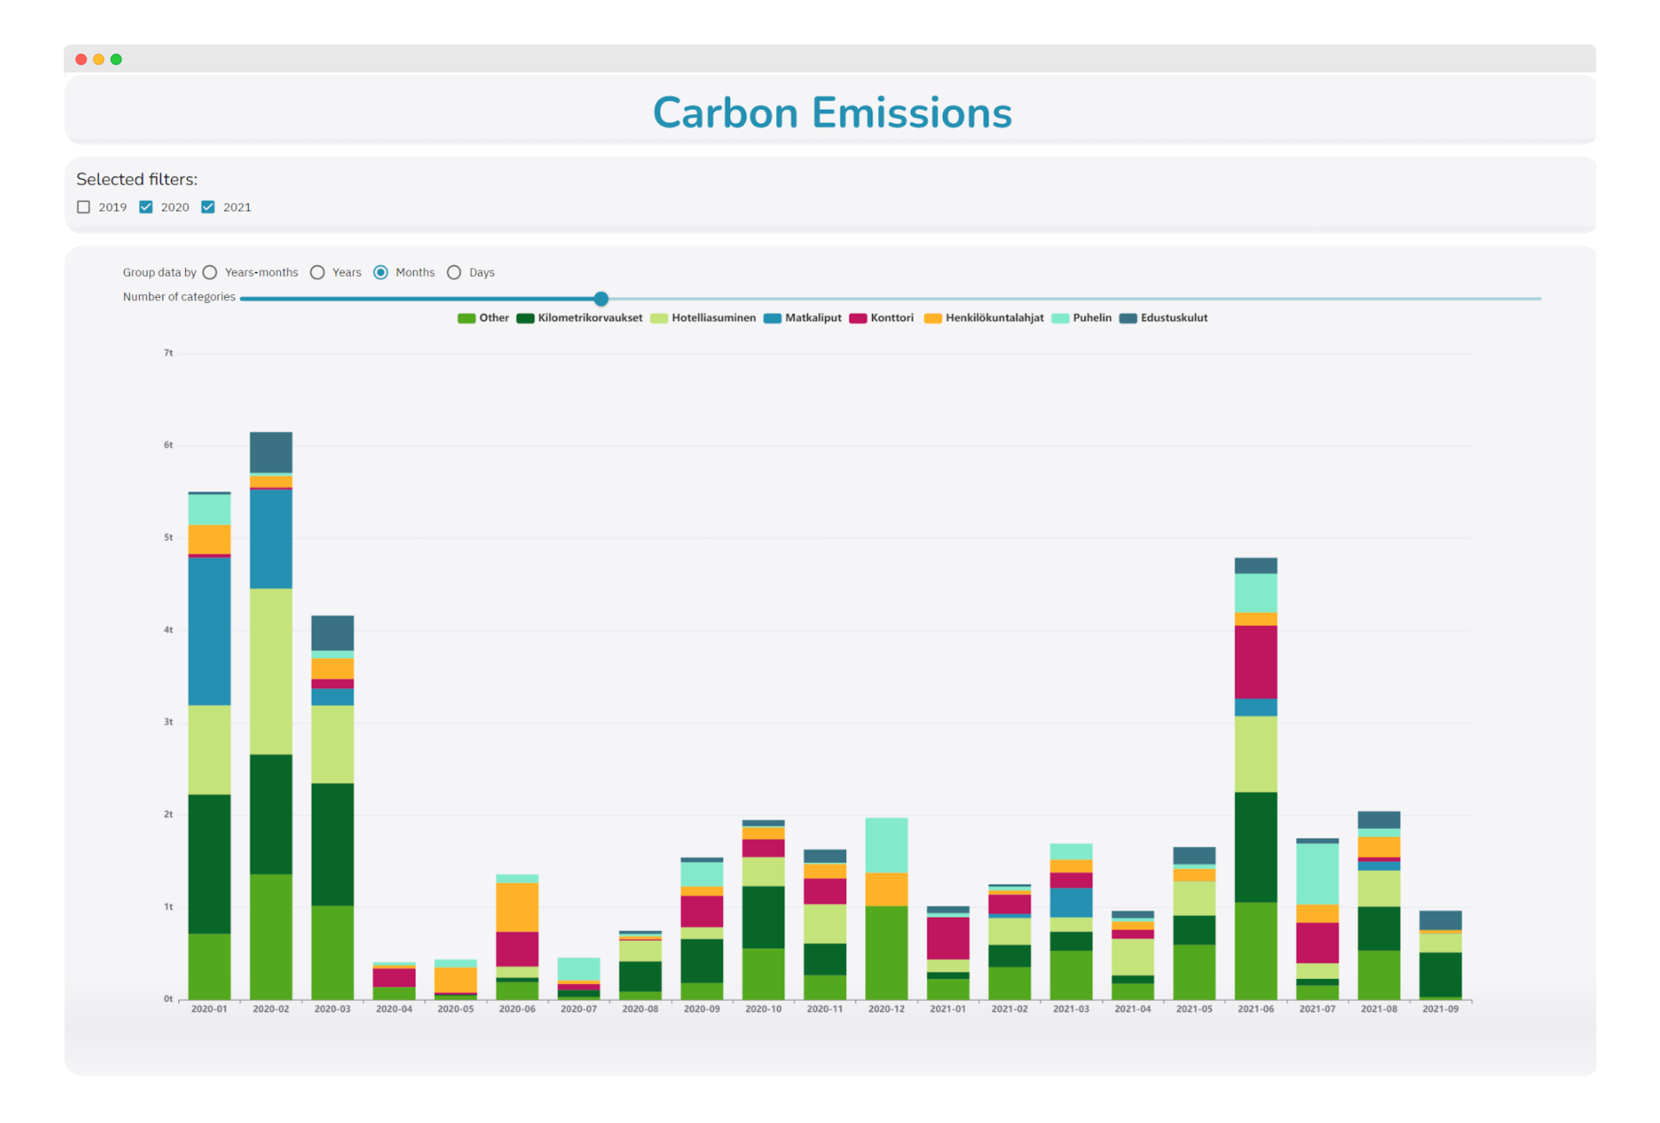Screen dimensions: 1660x1123
Task: Toggle the Edustuskulut legend swatch
Action: click(x=1128, y=319)
